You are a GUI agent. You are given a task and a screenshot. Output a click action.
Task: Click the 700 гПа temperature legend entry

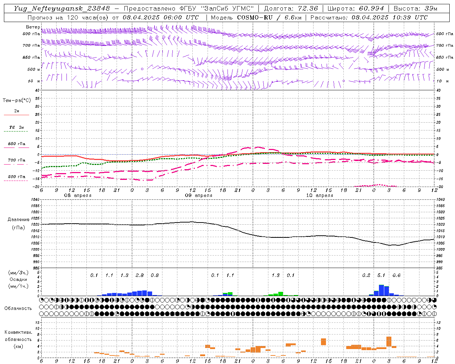pos(17,160)
